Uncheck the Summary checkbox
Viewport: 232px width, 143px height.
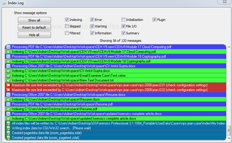tap(123, 33)
